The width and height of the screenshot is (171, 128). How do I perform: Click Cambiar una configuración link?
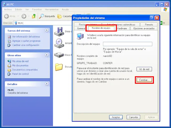pyautogui.click(x=26, y=45)
